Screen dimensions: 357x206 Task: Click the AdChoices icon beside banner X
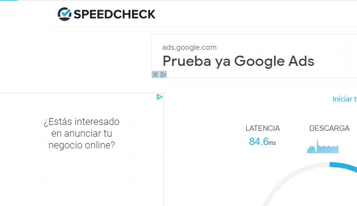[163, 74]
